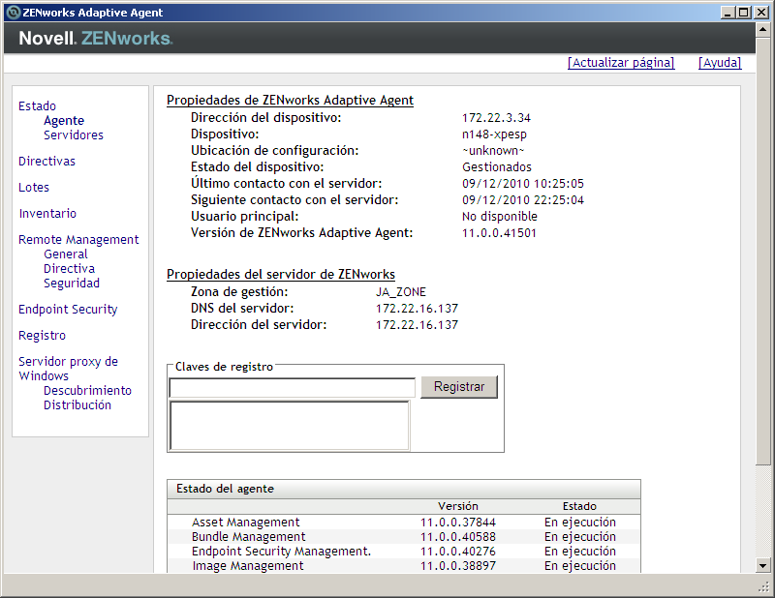Click Asset Management version 11.0.0.37844

(457, 523)
